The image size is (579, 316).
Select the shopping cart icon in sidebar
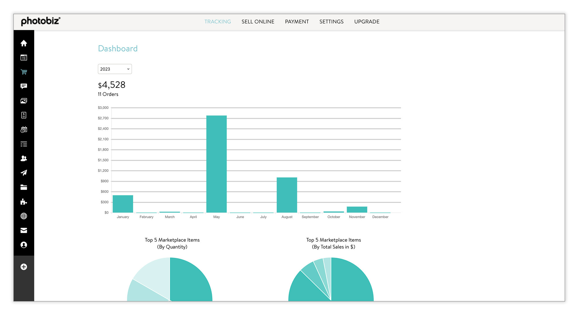point(24,72)
